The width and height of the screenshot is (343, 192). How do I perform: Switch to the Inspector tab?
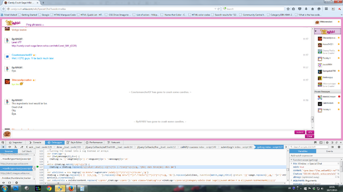[x=16, y=142]
